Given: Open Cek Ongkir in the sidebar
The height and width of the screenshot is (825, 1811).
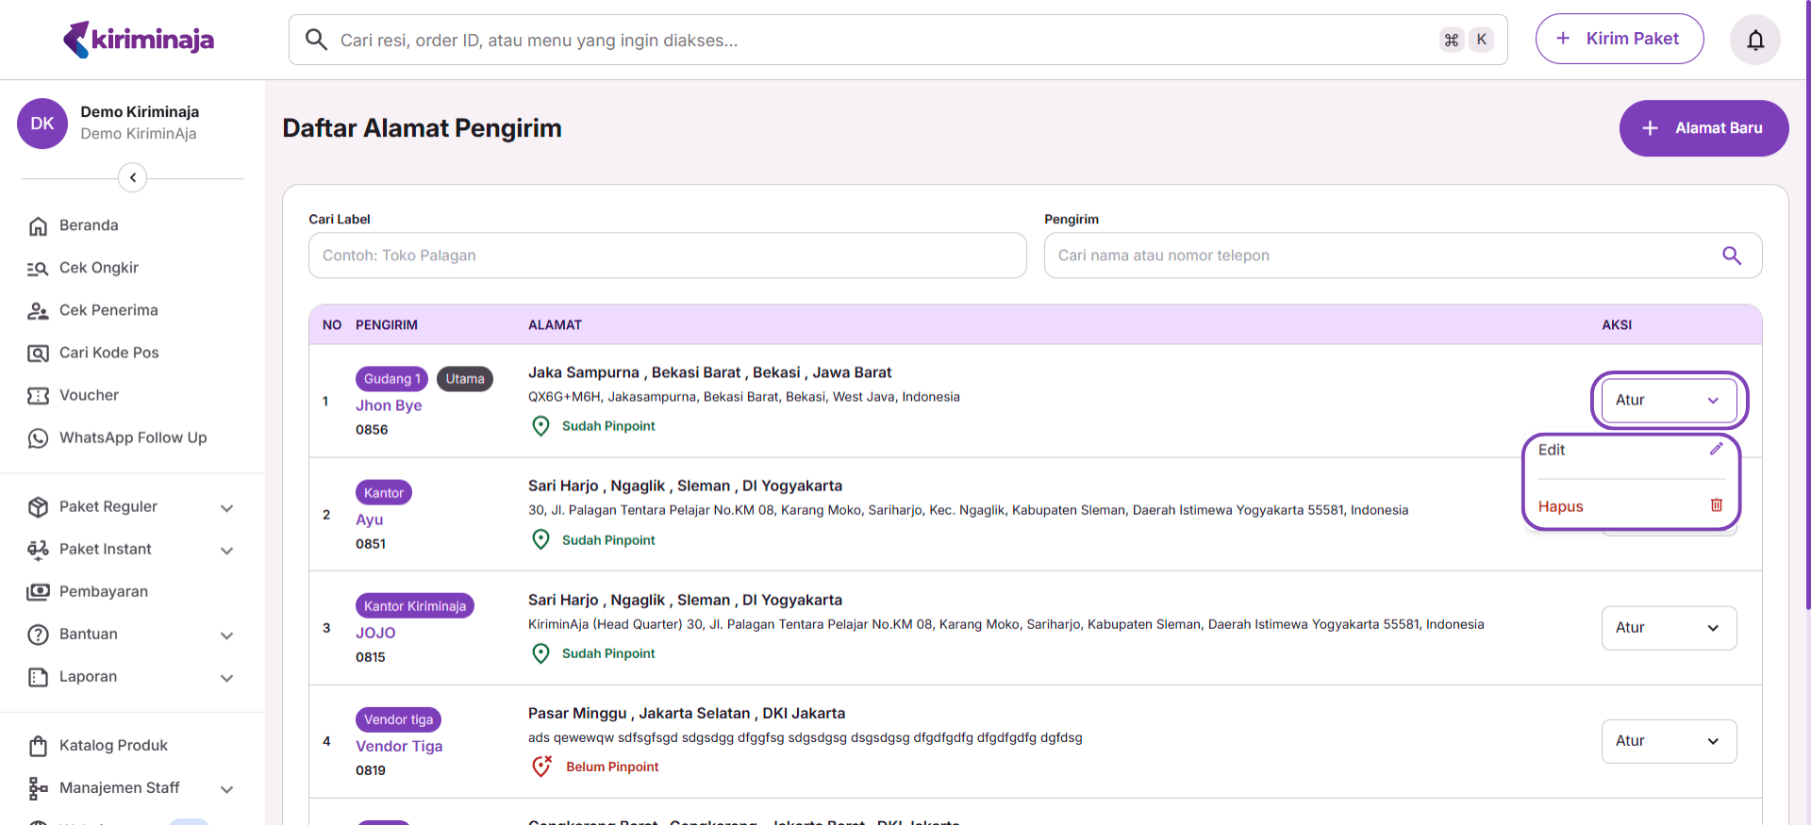Looking at the screenshot, I should pos(98,268).
